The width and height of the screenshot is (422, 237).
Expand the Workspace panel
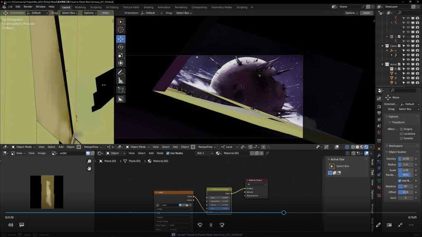395,146
